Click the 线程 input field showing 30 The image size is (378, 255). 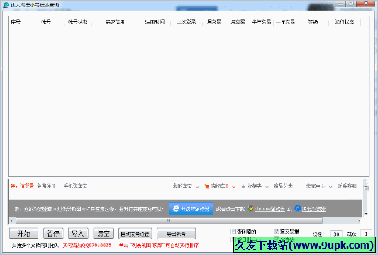337,234
